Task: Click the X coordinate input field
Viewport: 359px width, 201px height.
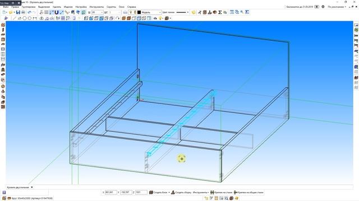Action: [x=111, y=193]
